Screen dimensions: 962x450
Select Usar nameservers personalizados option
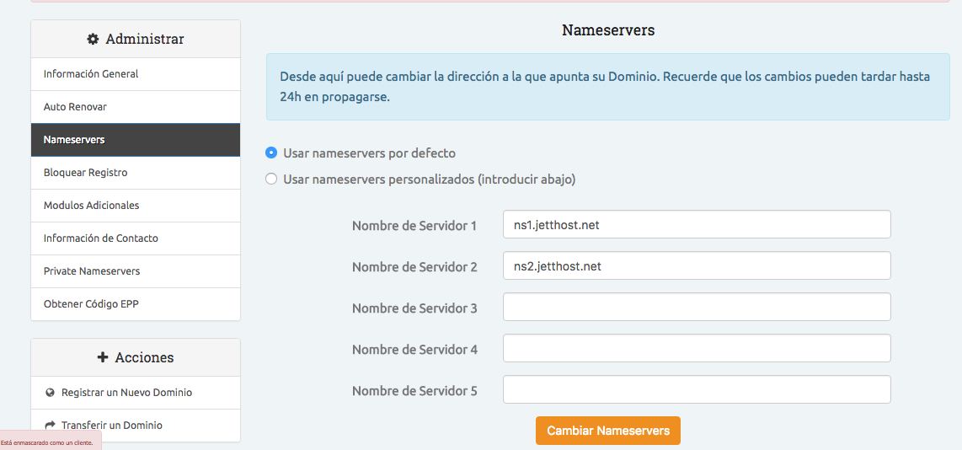point(271,179)
